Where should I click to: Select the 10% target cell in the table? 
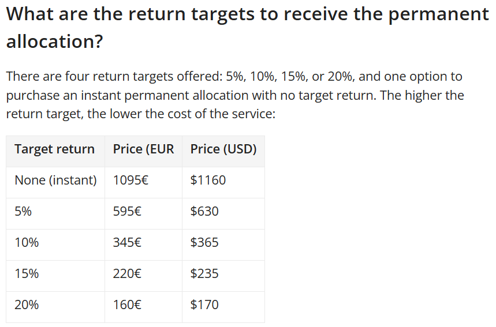point(27,243)
